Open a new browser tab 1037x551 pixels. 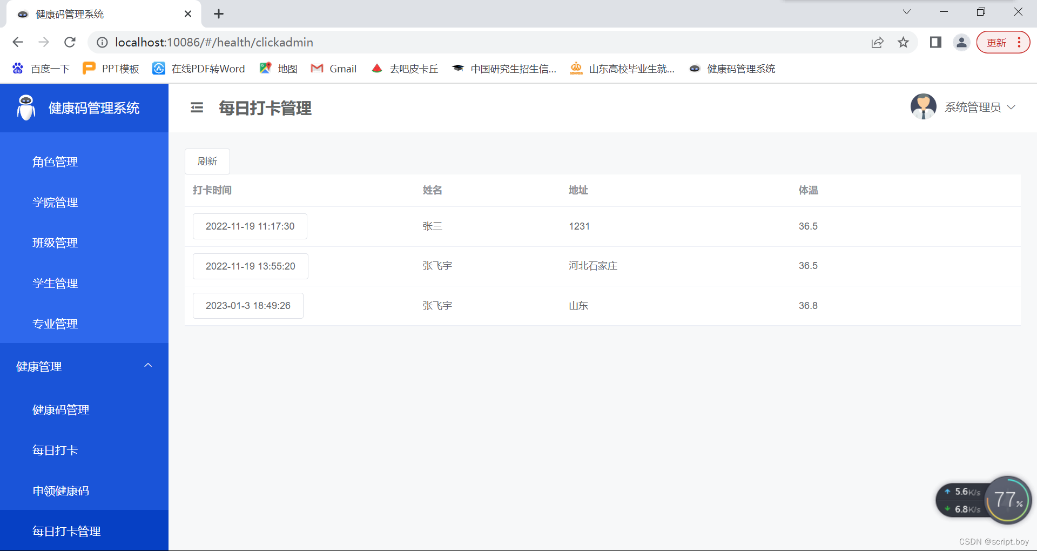click(219, 14)
